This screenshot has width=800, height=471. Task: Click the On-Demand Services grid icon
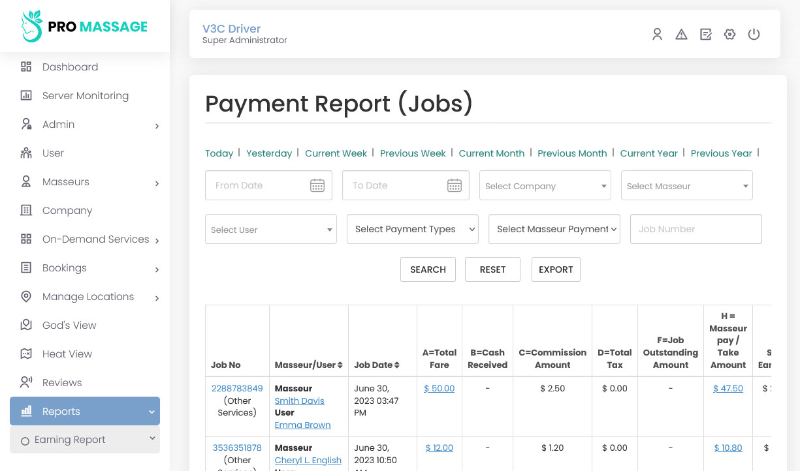click(26, 239)
